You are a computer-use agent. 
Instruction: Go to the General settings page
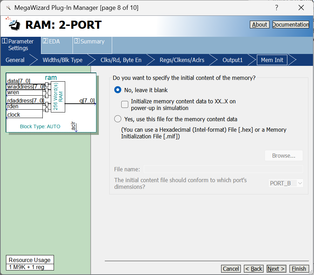(15, 60)
